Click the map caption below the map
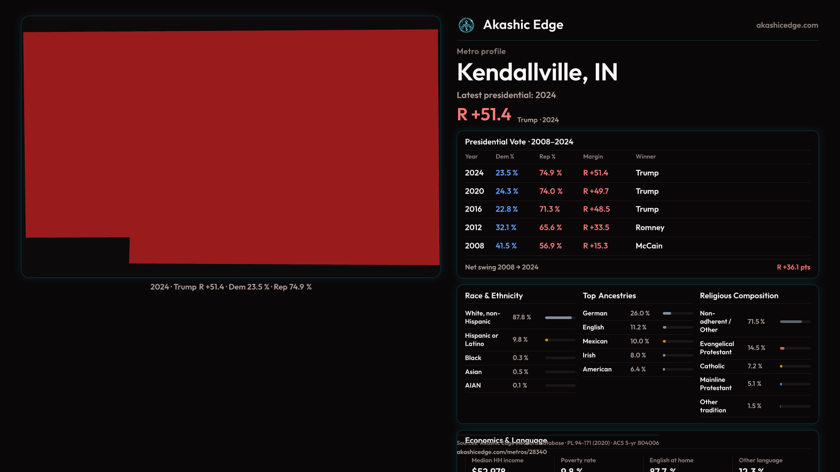 pyautogui.click(x=231, y=287)
